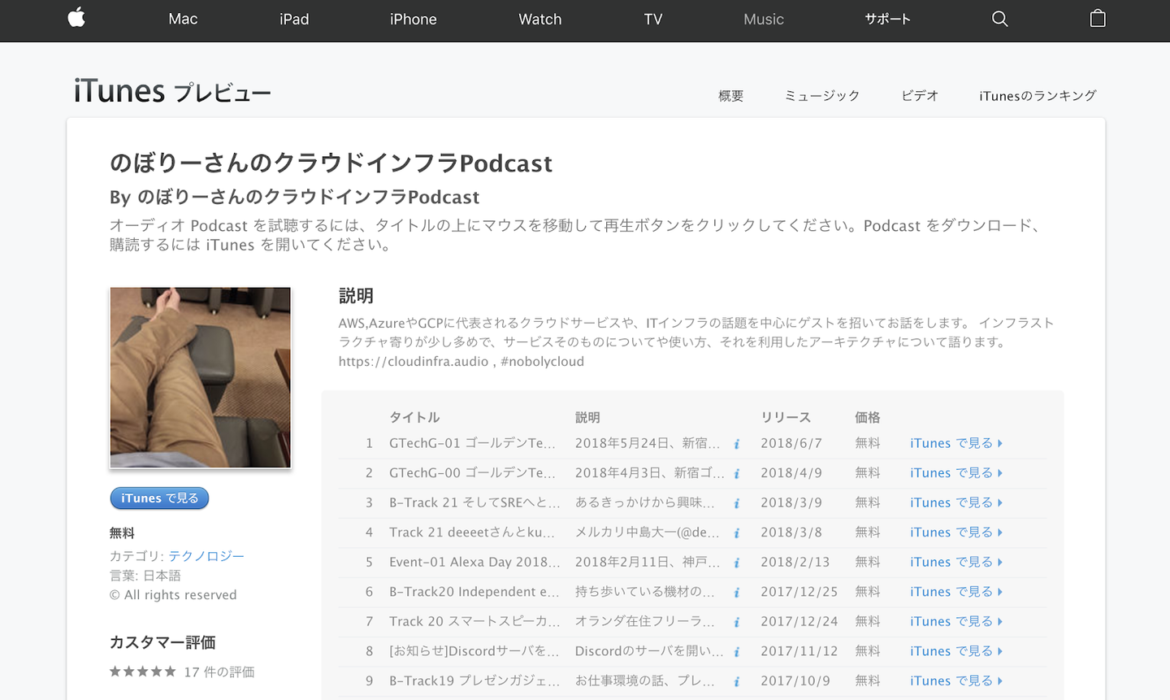This screenshot has height=700, width=1170.
Task: Click release date 2018/4/9
Action: [791, 472]
